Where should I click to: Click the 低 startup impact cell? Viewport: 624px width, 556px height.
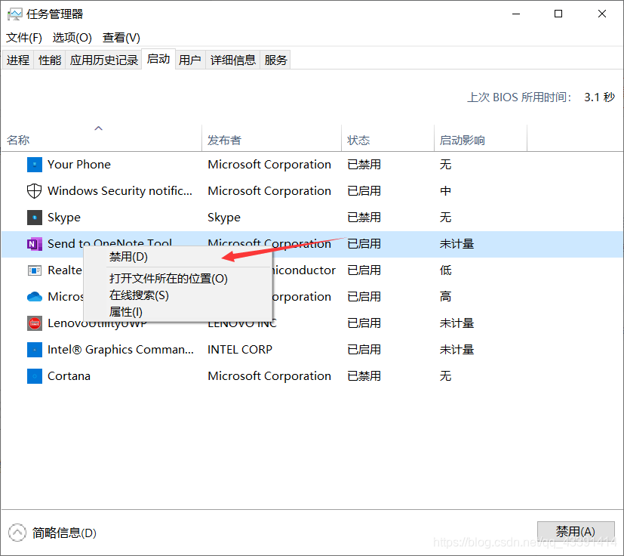(x=445, y=270)
